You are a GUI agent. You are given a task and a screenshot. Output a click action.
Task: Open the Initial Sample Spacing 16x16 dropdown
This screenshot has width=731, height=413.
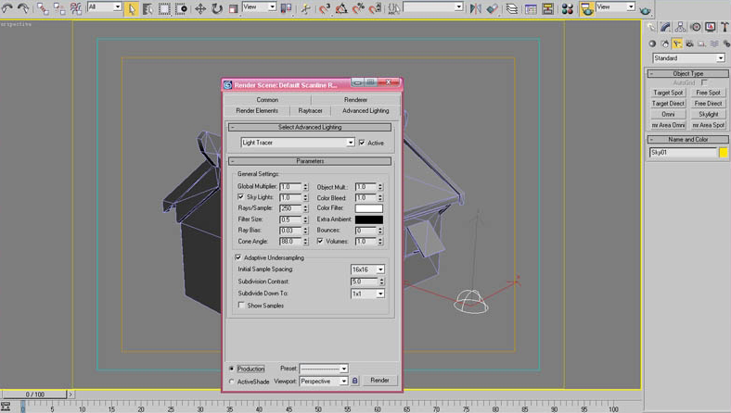(x=367, y=269)
